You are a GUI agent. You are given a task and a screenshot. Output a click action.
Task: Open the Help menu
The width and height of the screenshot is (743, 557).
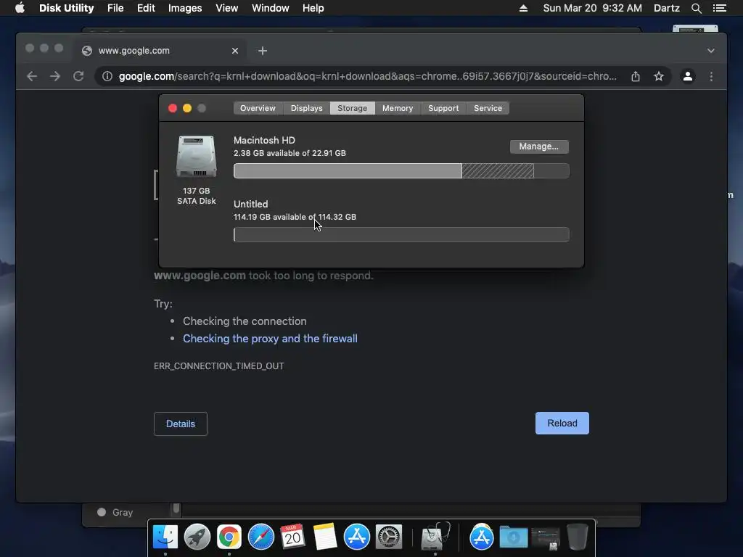pos(313,8)
